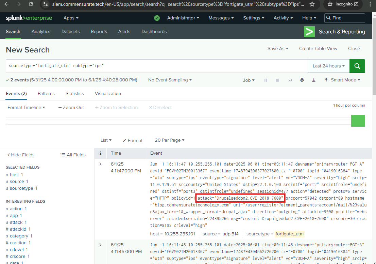This screenshot has width=376, height=264.
Task: Run search with green magnifier button
Action: click(357, 66)
